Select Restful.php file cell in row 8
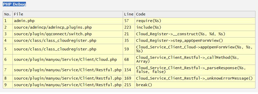258x94 pixels. [68, 78]
